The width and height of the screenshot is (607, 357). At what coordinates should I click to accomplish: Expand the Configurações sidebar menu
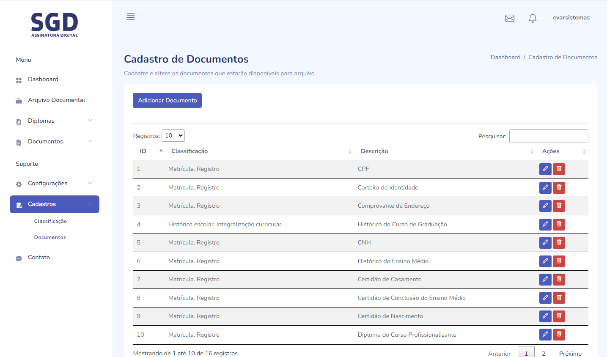point(54,184)
